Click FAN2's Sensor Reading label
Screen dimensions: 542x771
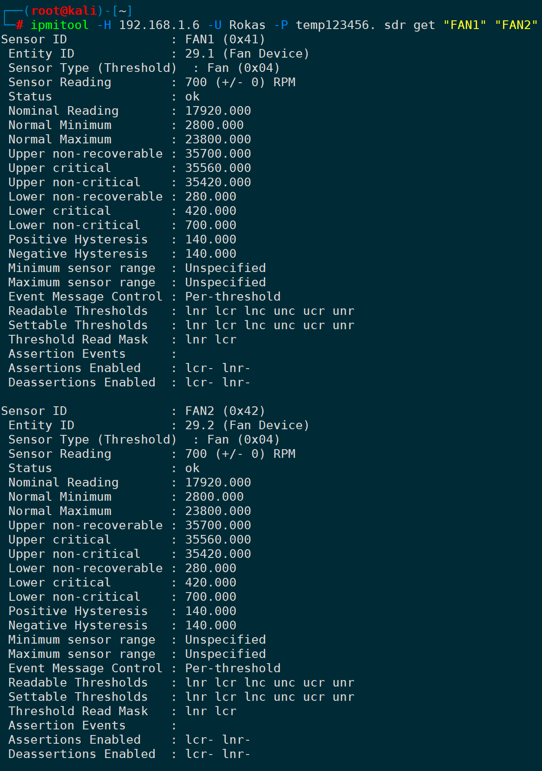60,454
